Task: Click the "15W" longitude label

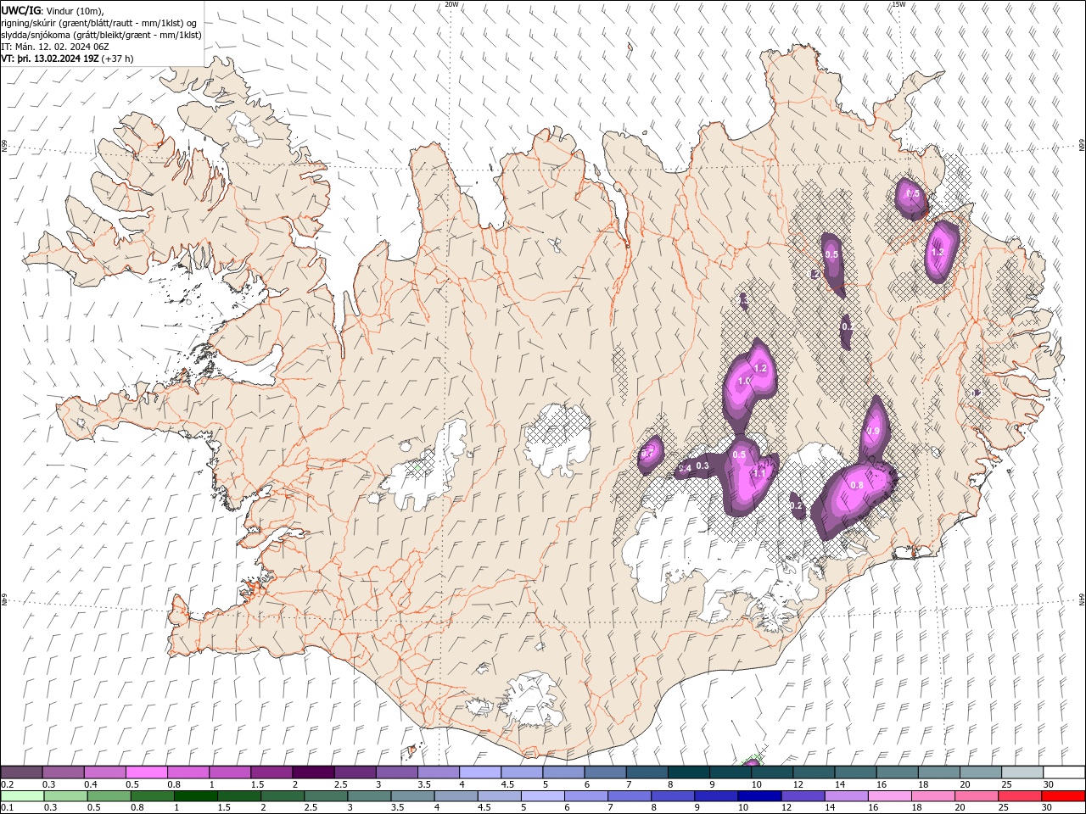Action: (x=898, y=4)
